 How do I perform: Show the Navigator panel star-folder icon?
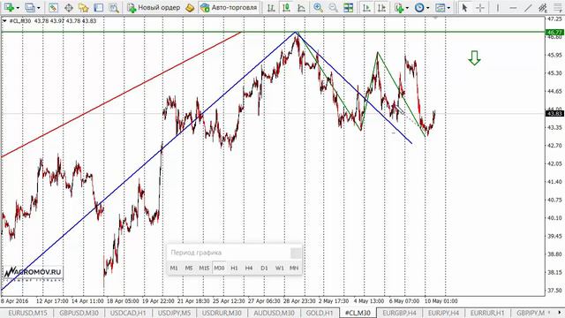tap(84, 7)
